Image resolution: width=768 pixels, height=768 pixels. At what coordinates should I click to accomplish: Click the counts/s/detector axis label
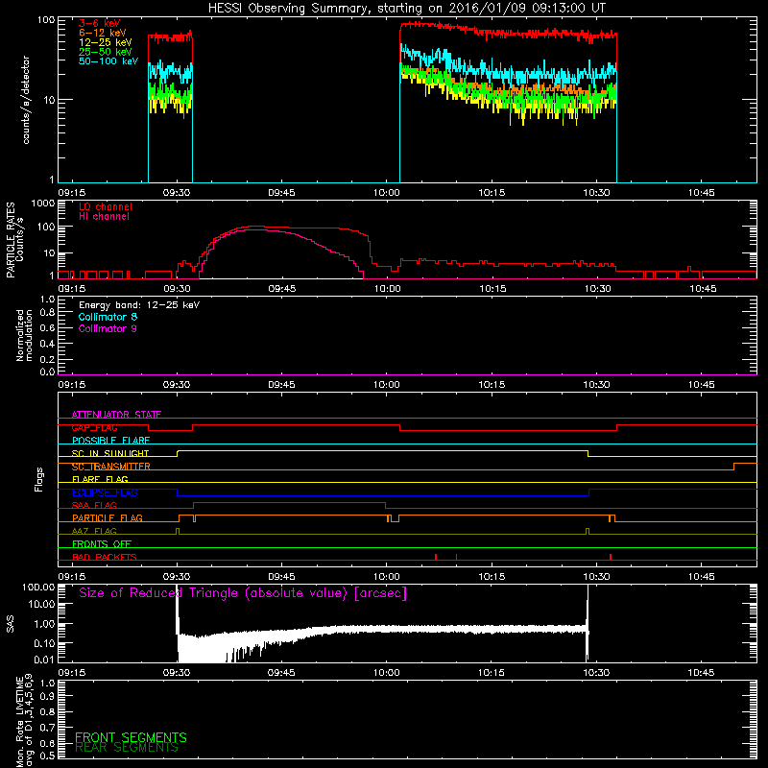pos(26,100)
